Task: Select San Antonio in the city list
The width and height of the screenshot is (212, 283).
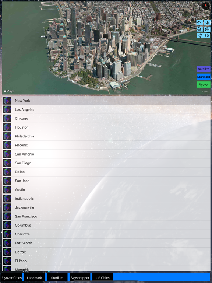Action: pyautogui.click(x=106, y=154)
